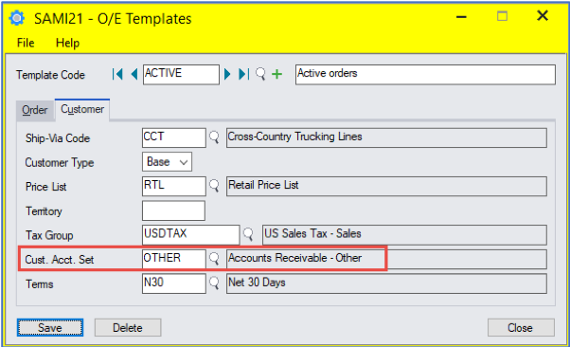Minimize the O/E Templates window
The height and width of the screenshot is (347, 570).
(x=461, y=17)
